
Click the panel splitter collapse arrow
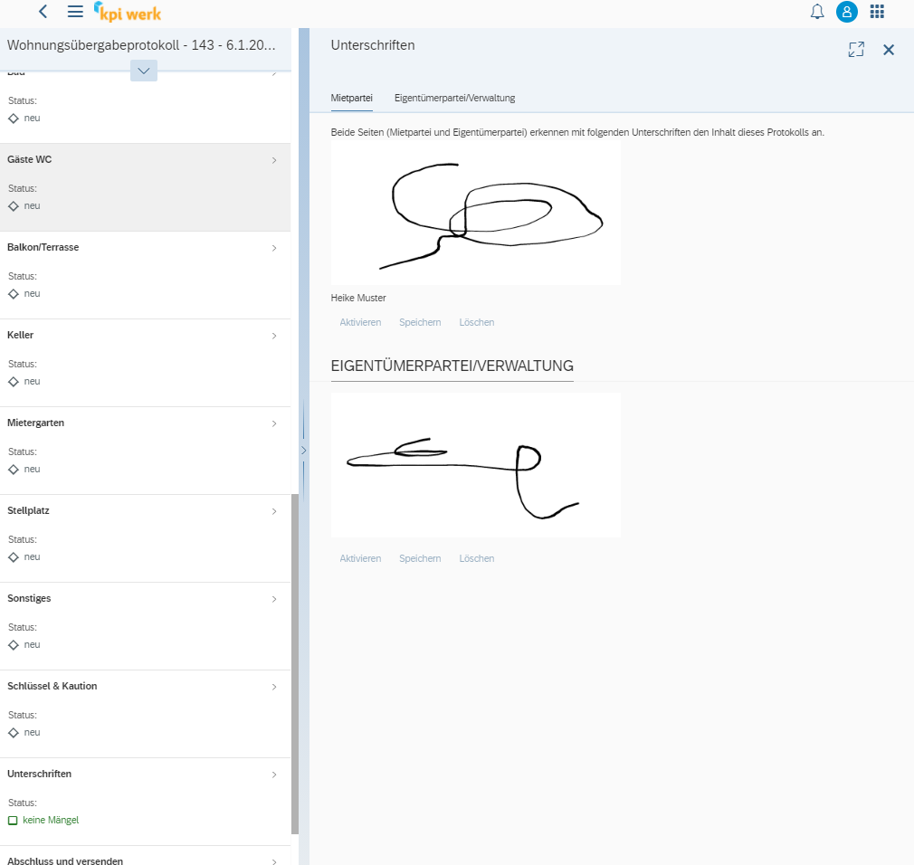304,451
